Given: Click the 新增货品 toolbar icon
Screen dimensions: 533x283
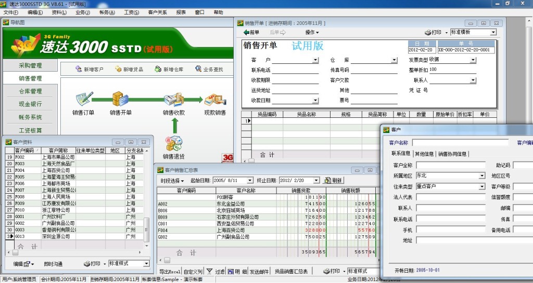Looking at the screenshot, I should coord(118,69).
